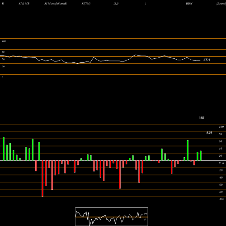Image resolution: width=226 pixels, height=226 pixels.
Task: Click the MR chart title
Action: click(x=202, y=118)
